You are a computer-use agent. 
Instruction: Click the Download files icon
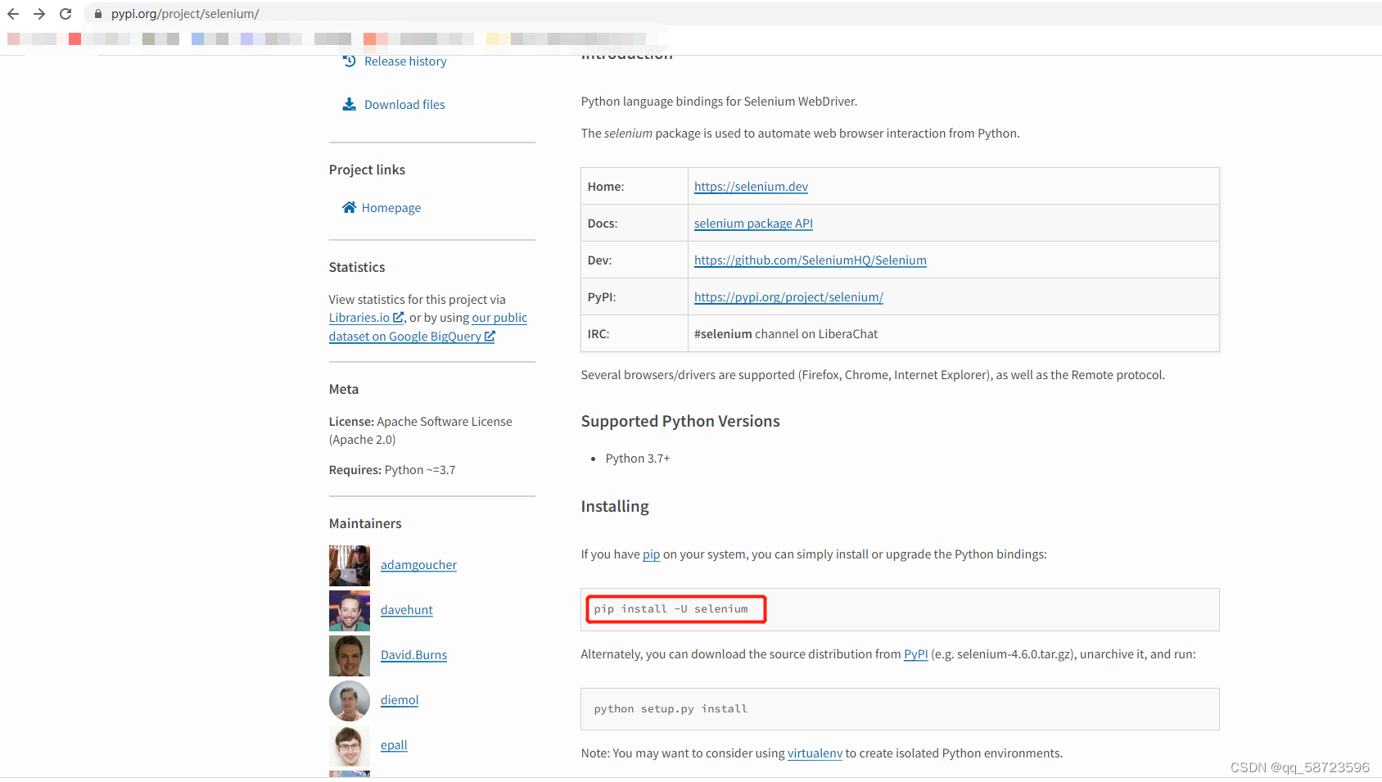[x=350, y=104]
